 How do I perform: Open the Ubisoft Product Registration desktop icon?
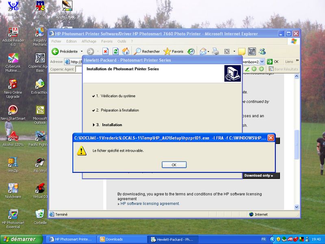click(67, 11)
